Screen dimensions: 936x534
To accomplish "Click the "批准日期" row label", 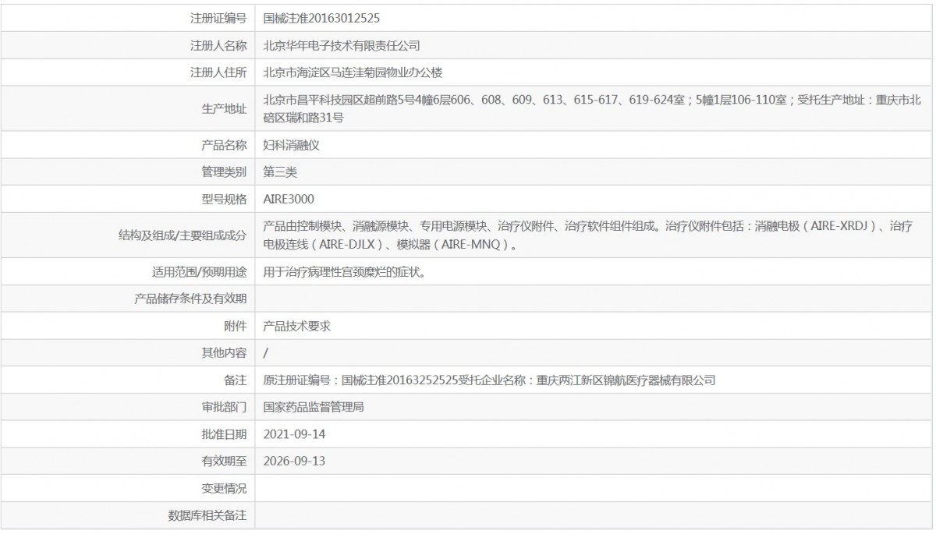I will tap(224, 434).
